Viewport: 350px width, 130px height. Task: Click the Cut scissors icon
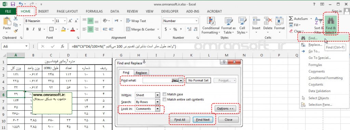coord(16,19)
